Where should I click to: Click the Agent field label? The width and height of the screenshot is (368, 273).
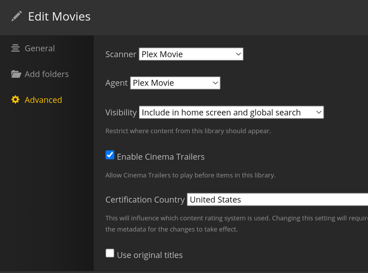pos(117,83)
